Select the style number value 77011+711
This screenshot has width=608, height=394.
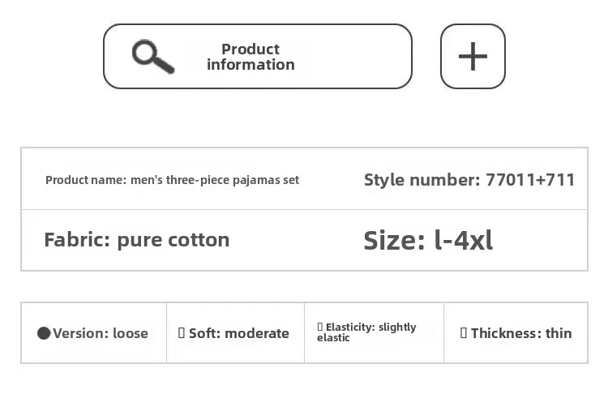[530, 180]
